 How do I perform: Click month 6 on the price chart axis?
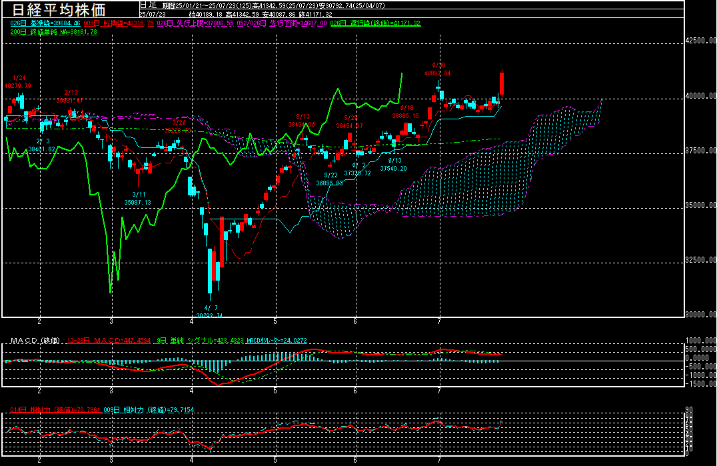pyautogui.click(x=355, y=321)
